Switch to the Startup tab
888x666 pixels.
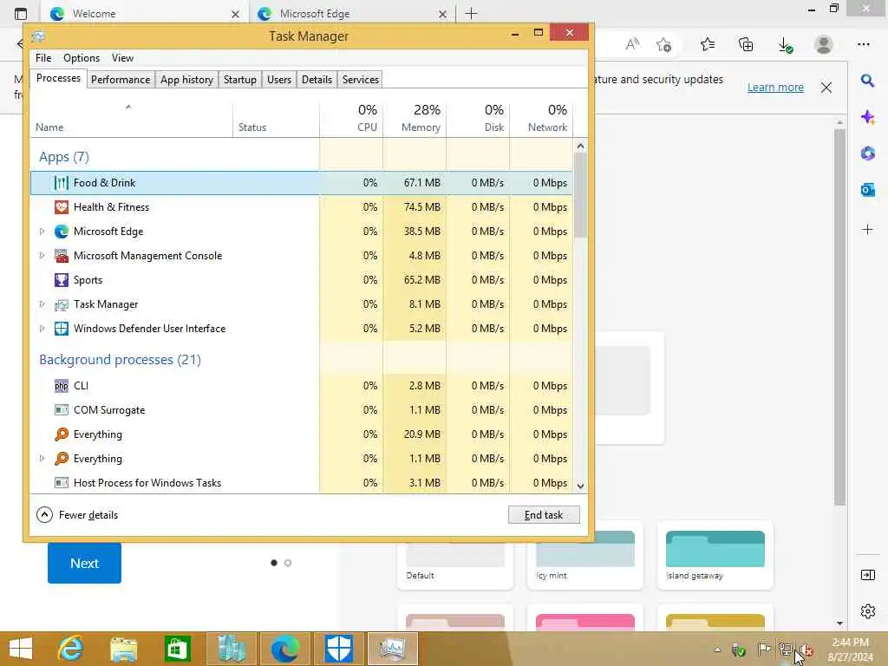pos(239,80)
